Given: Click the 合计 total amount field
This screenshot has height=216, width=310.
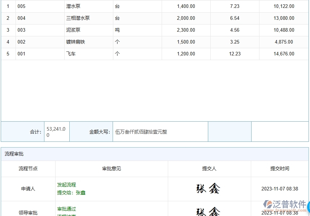Looking at the screenshot, I should (x=56, y=131).
